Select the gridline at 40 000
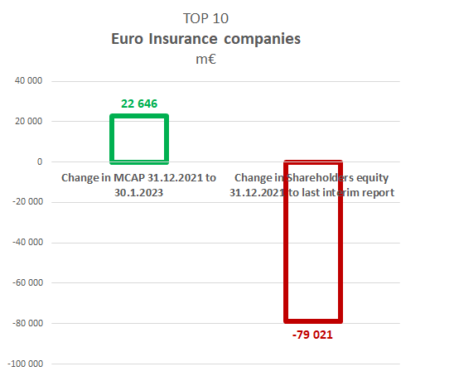The height and width of the screenshot is (376, 454). pyautogui.click(x=226, y=81)
